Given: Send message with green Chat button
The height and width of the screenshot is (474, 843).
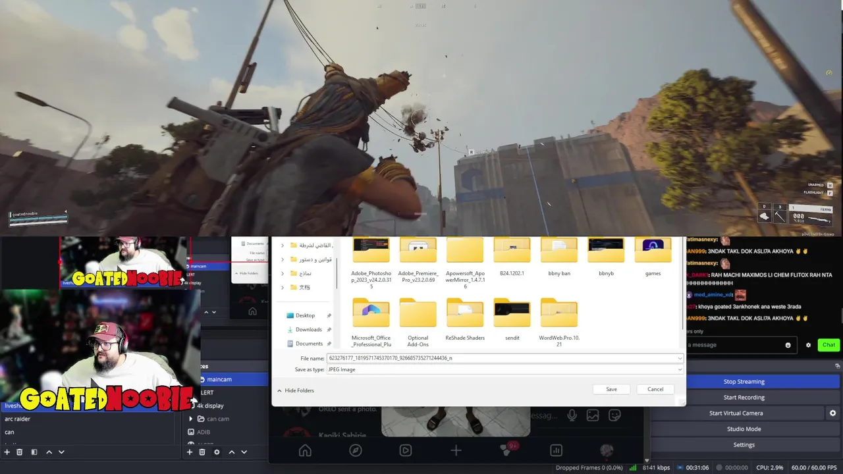Looking at the screenshot, I should click(829, 345).
